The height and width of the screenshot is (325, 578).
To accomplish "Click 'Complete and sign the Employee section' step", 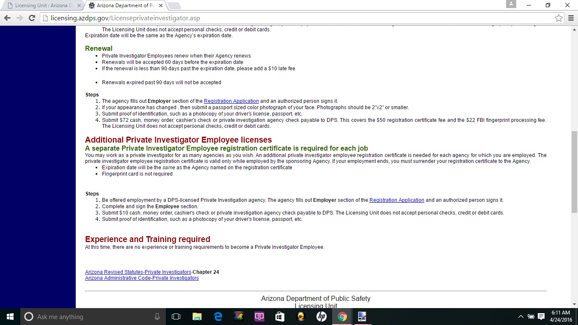I will 150,207.
